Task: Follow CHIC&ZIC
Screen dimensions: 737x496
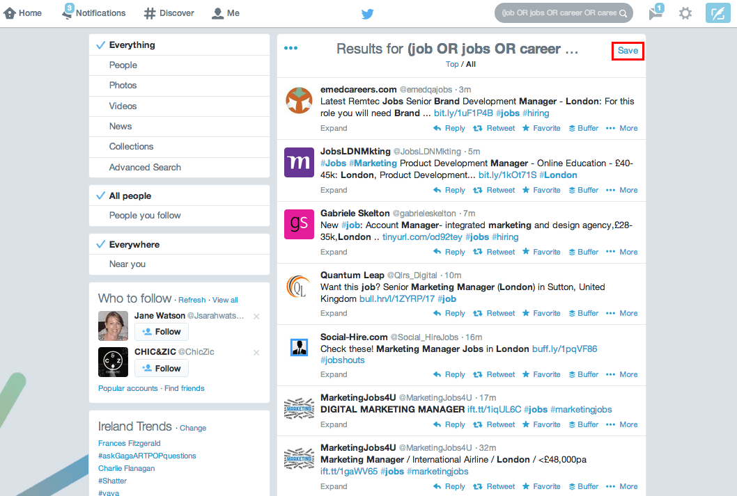Action: [x=161, y=369]
